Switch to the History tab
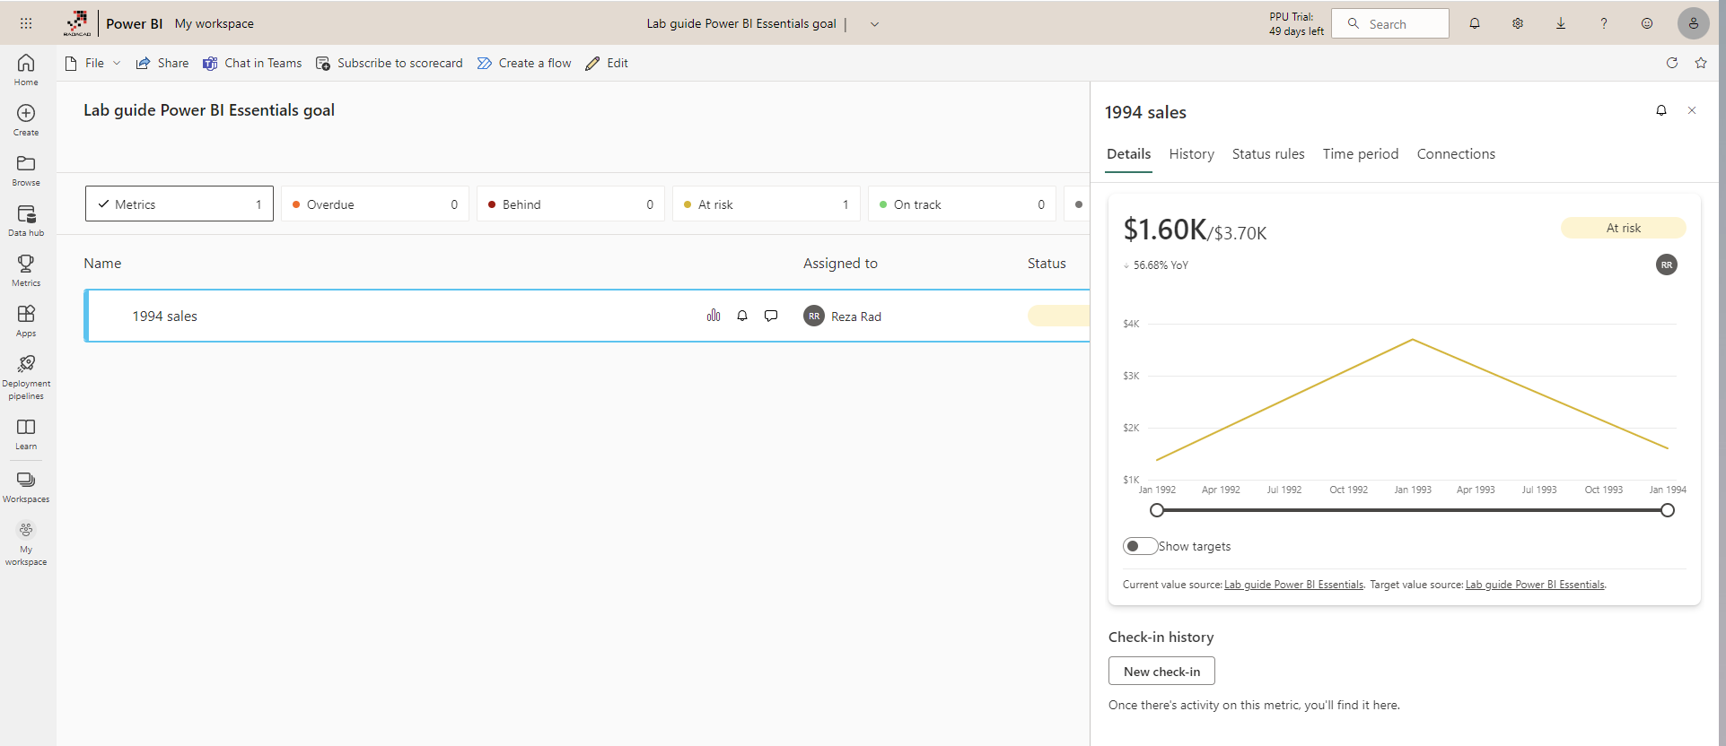This screenshot has height=746, width=1726. point(1191,154)
